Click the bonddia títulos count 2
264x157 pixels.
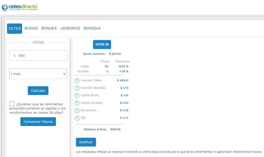(x=107, y=71)
